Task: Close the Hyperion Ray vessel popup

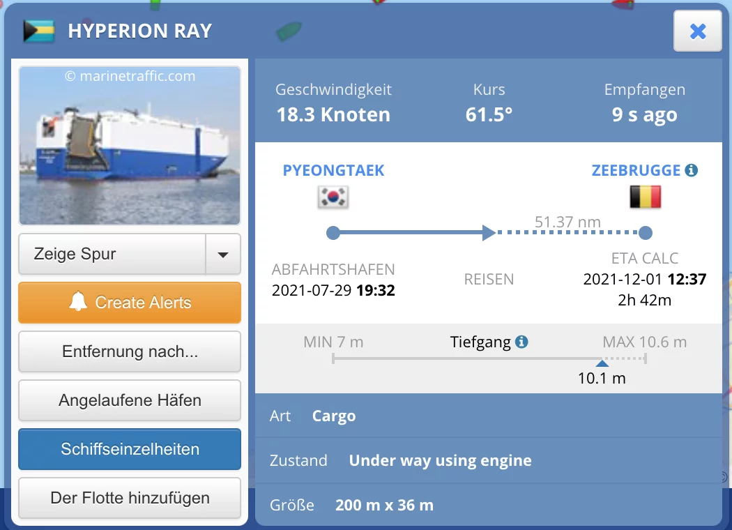Action: coord(697,31)
